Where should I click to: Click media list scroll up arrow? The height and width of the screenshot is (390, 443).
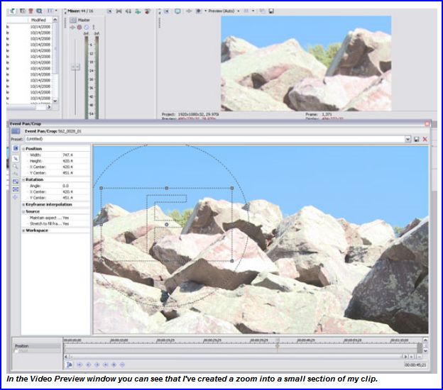tap(55, 20)
